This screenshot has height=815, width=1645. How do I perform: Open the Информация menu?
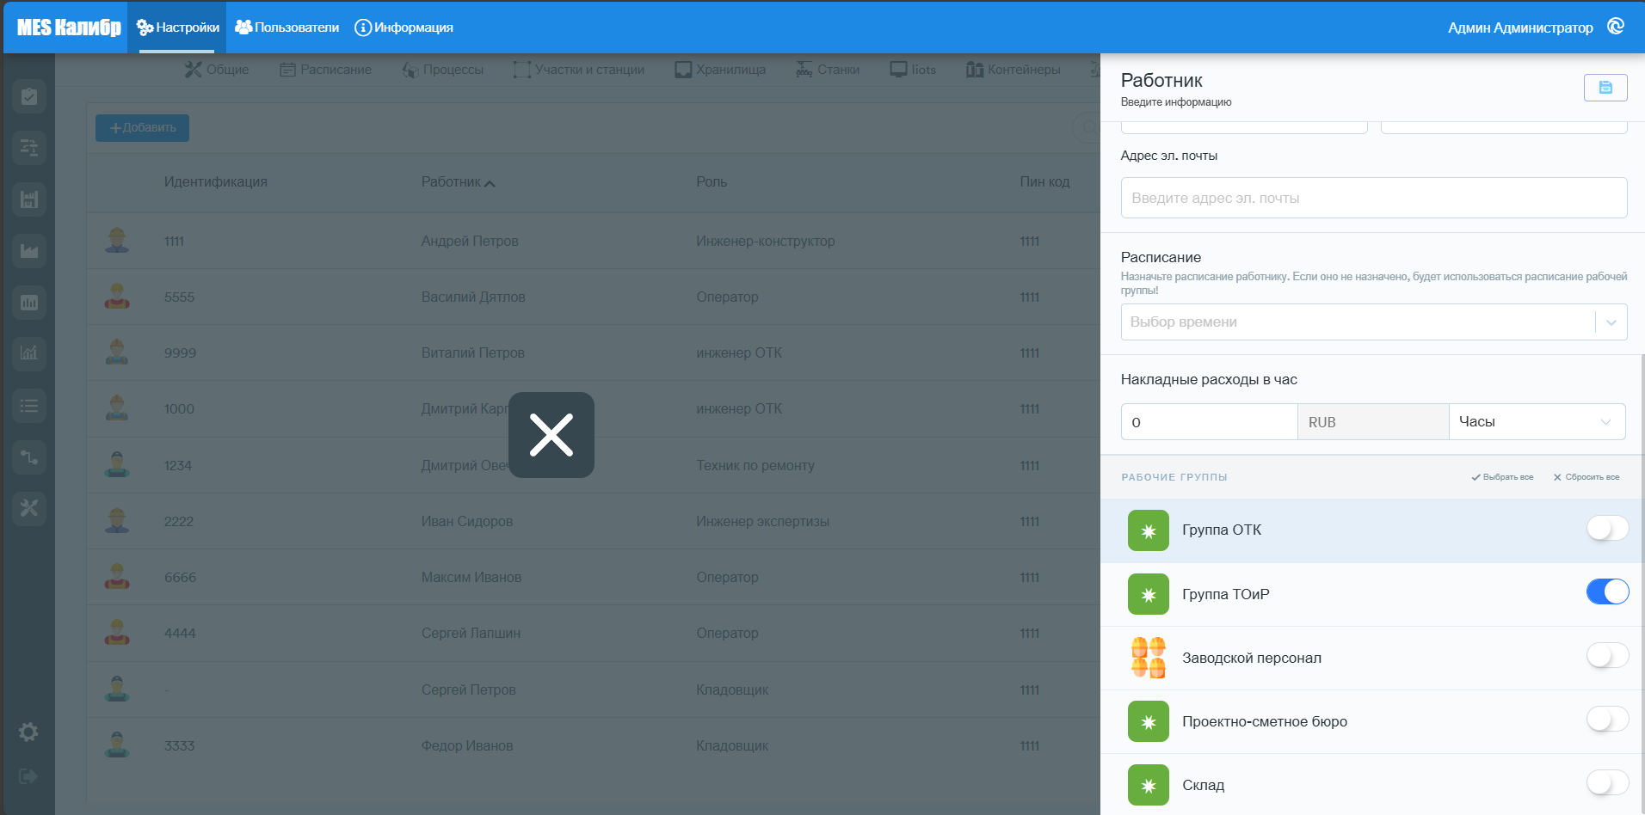click(404, 28)
